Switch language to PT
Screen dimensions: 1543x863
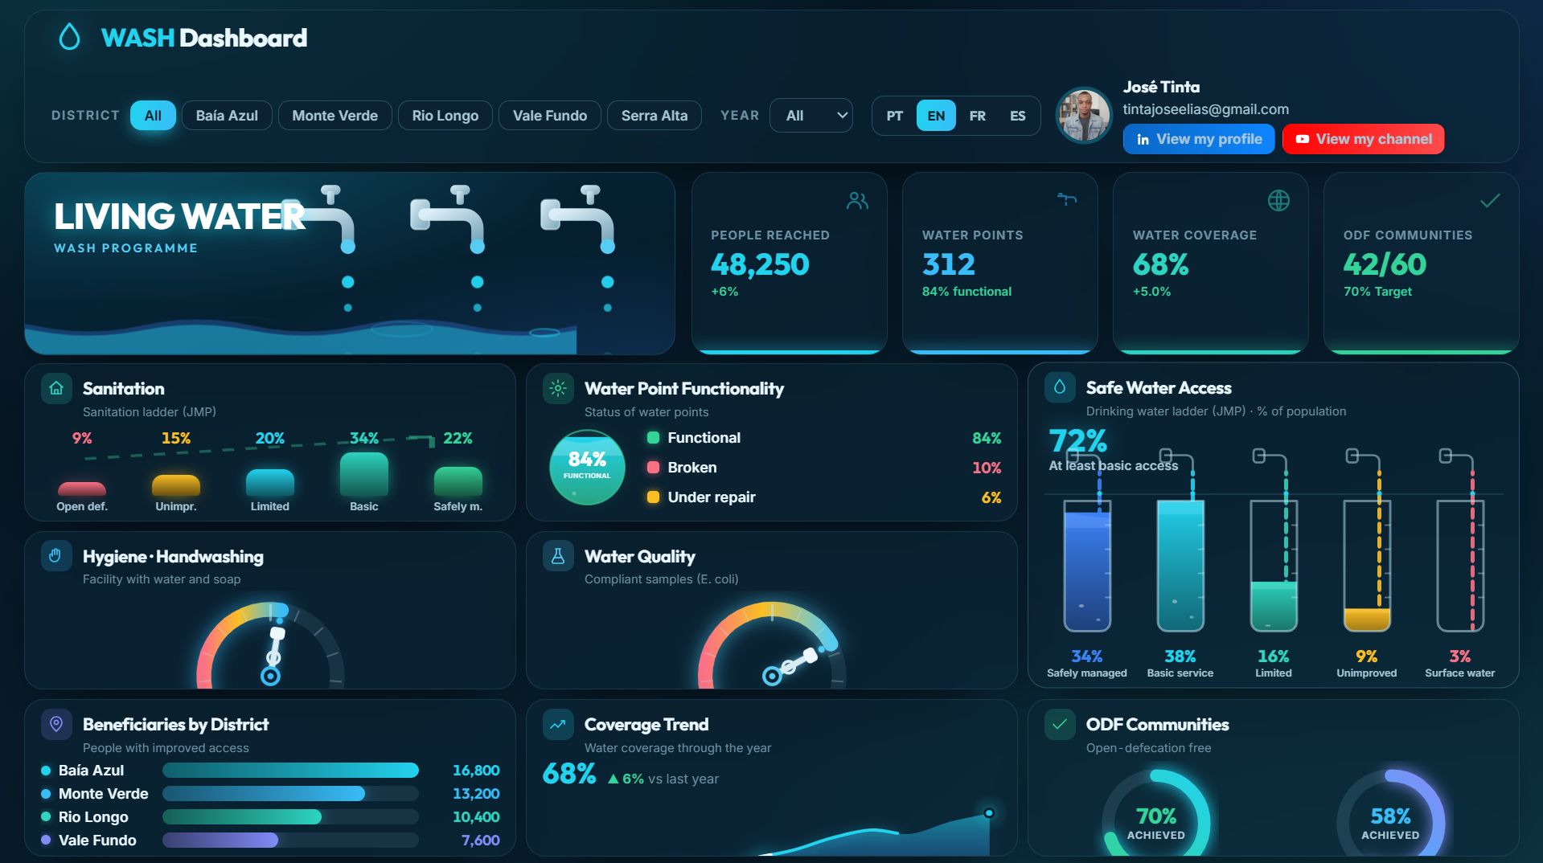(894, 116)
